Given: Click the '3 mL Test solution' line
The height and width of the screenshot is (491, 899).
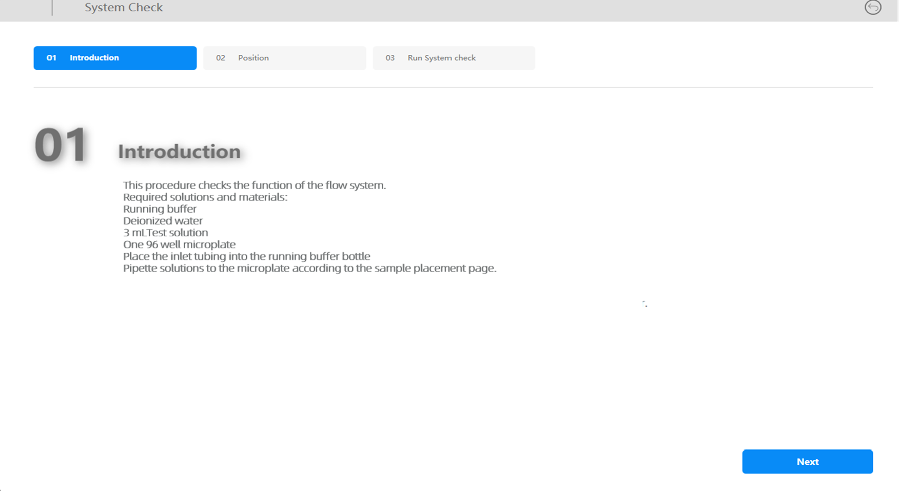Looking at the screenshot, I should click(x=165, y=232).
